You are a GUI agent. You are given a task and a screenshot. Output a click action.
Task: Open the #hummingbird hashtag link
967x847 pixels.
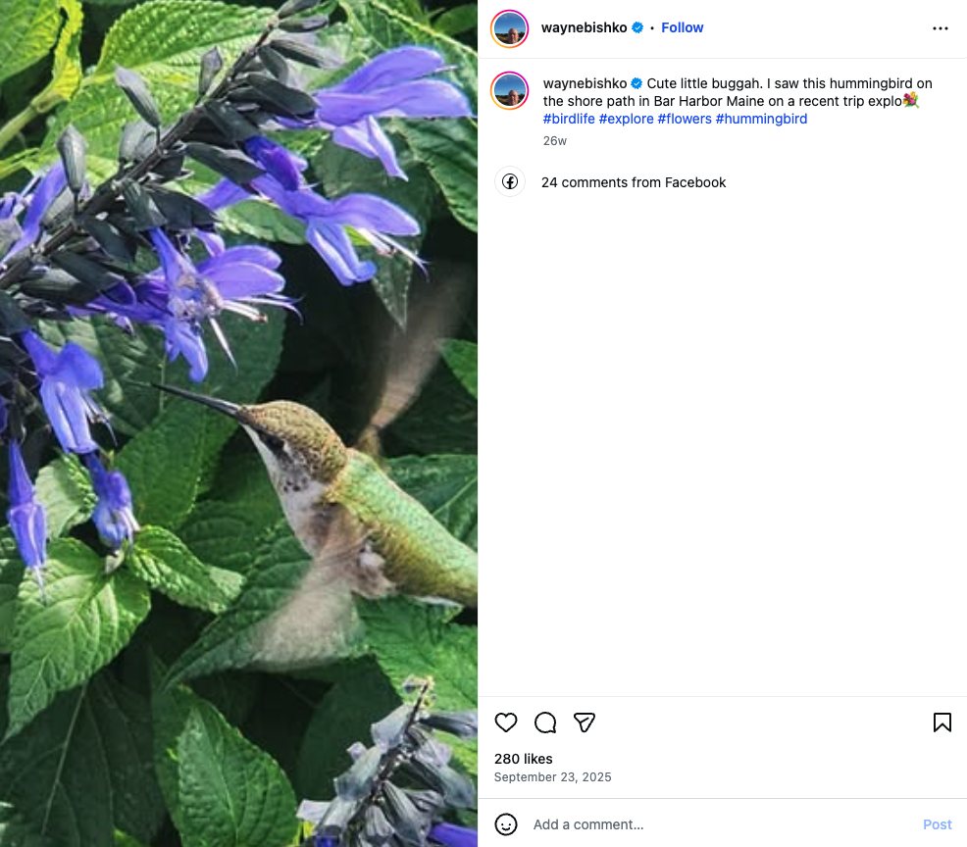tap(761, 119)
